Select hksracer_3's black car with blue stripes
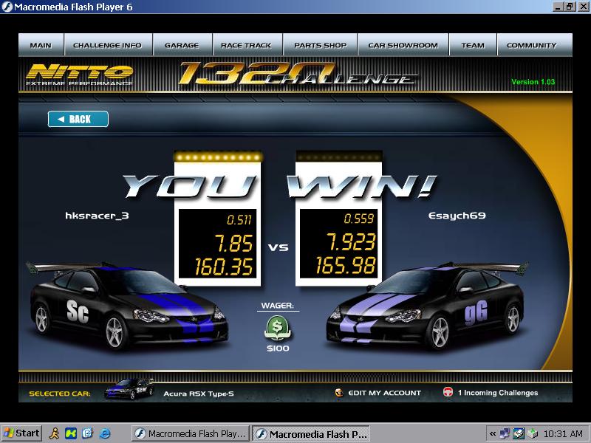Viewport: 591px width, 443px height. coord(128,306)
